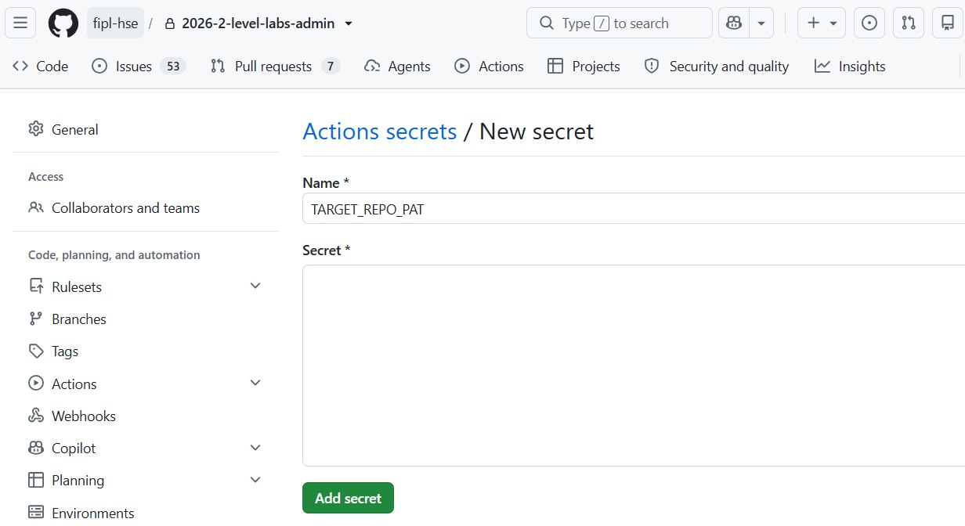The height and width of the screenshot is (526, 965).
Task: Switch to the Code tab
Action: pyautogui.click(x=41, y=67)
